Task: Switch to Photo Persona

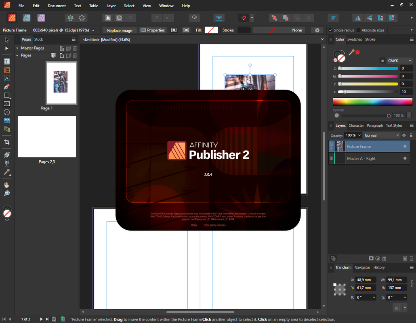Action: pos(41,18)
